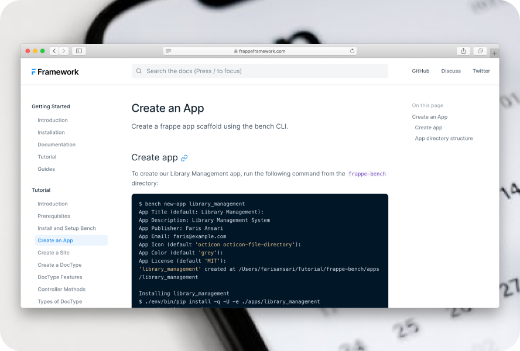Click the Reader view icon in address bar
The image size is (520, 351).
pos(169,51)
